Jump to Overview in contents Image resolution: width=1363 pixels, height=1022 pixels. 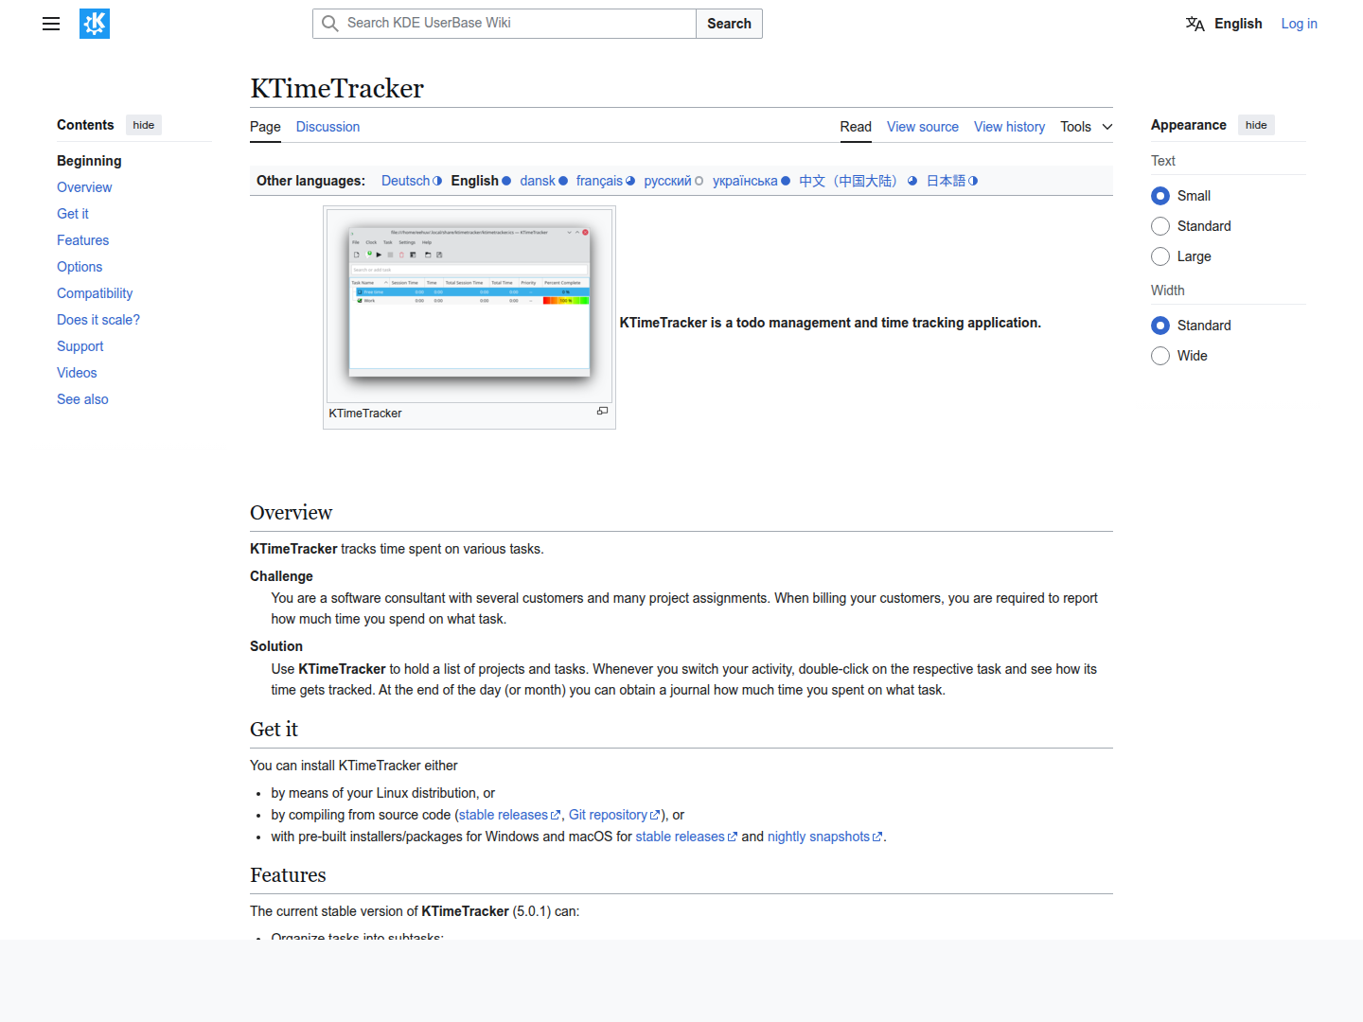(x=84, y=187)
